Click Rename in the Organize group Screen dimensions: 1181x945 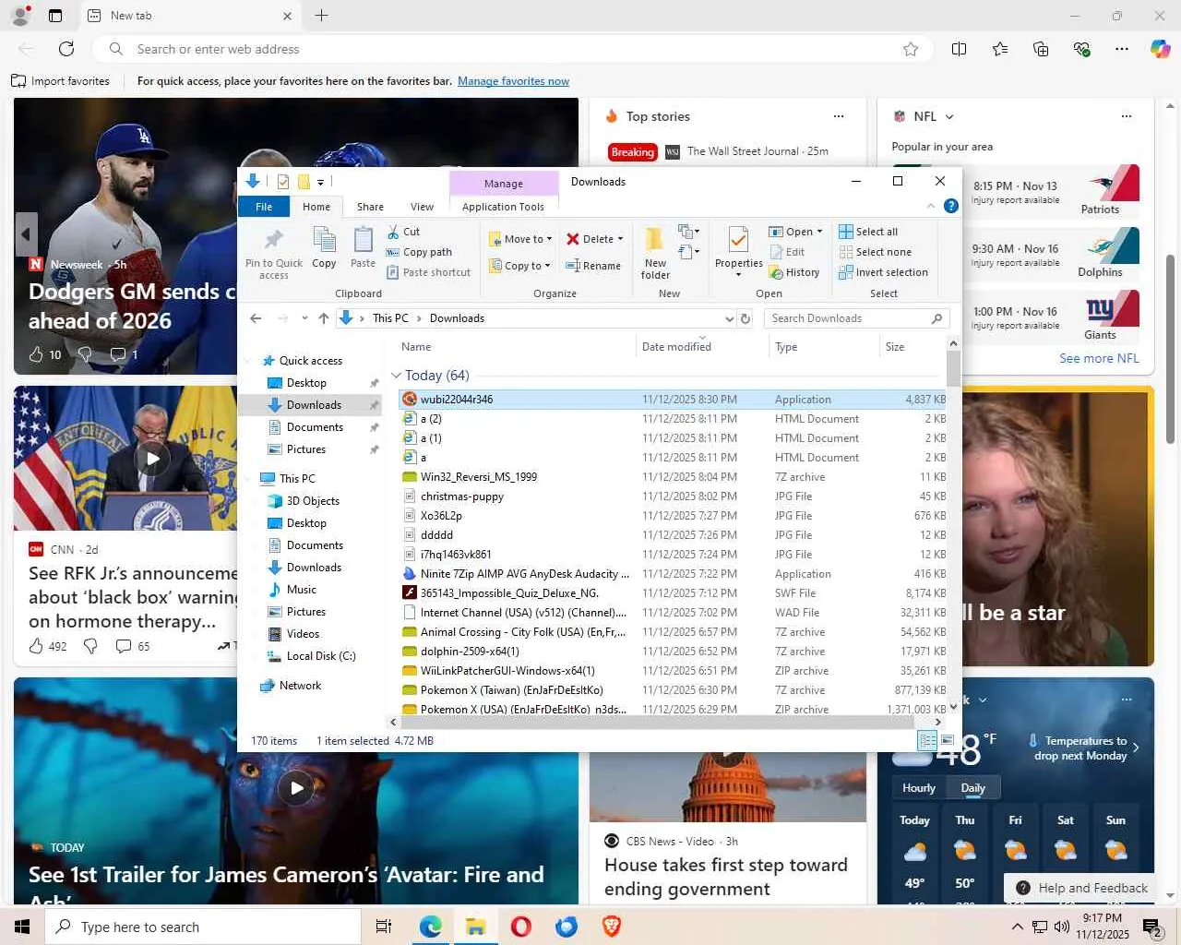tap(593, 266)
